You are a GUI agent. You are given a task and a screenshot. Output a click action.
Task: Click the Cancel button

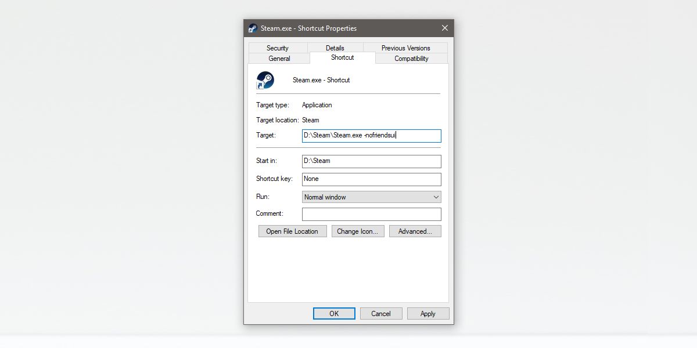point(381,314)
